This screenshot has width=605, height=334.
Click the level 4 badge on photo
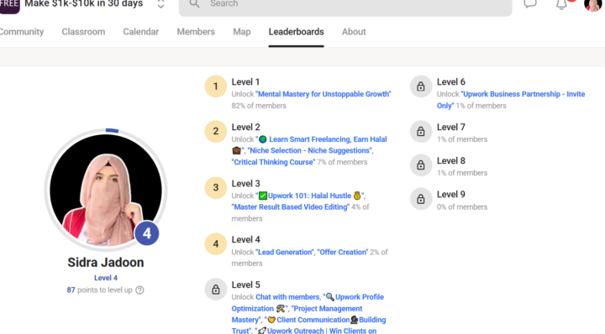tap(146, 233)
